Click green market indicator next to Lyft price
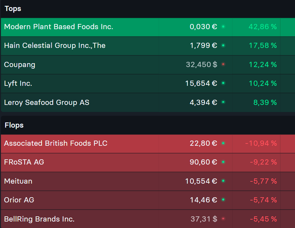Image resolution: width=295 pixels, height=228 pixels. coord(223,83)
